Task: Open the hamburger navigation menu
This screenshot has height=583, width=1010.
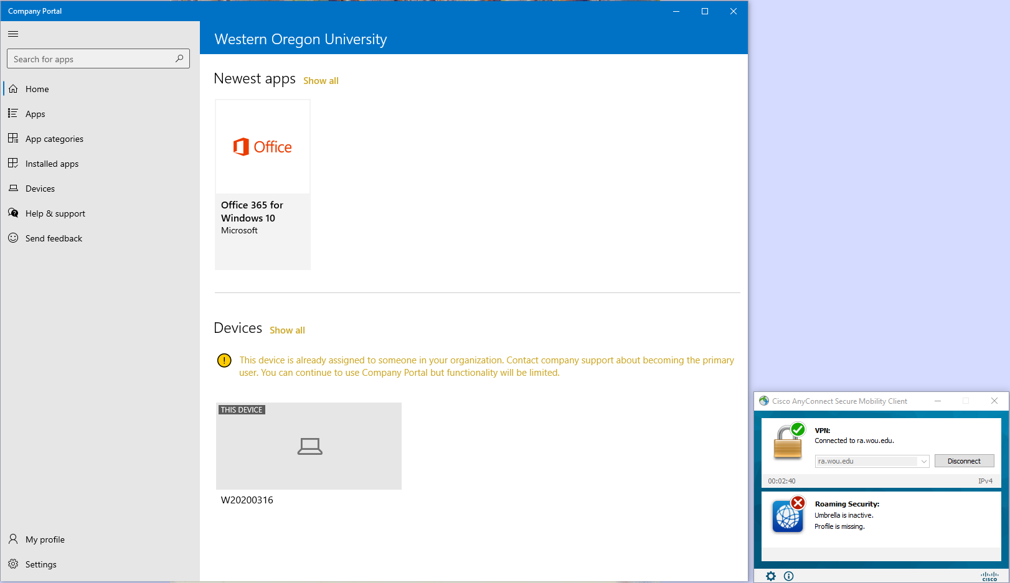Action: point(13,34)
